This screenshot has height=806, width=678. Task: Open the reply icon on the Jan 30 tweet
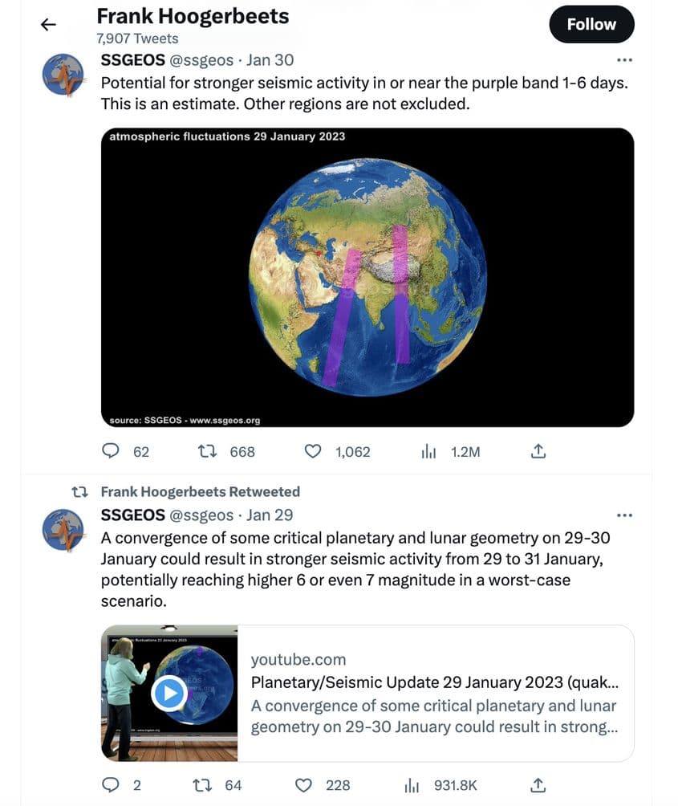[x=111, y=451]
